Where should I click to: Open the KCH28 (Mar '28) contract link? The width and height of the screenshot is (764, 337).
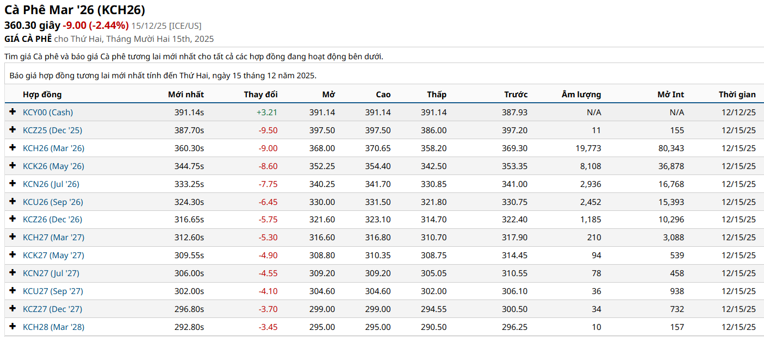click(x=53, y=327)
